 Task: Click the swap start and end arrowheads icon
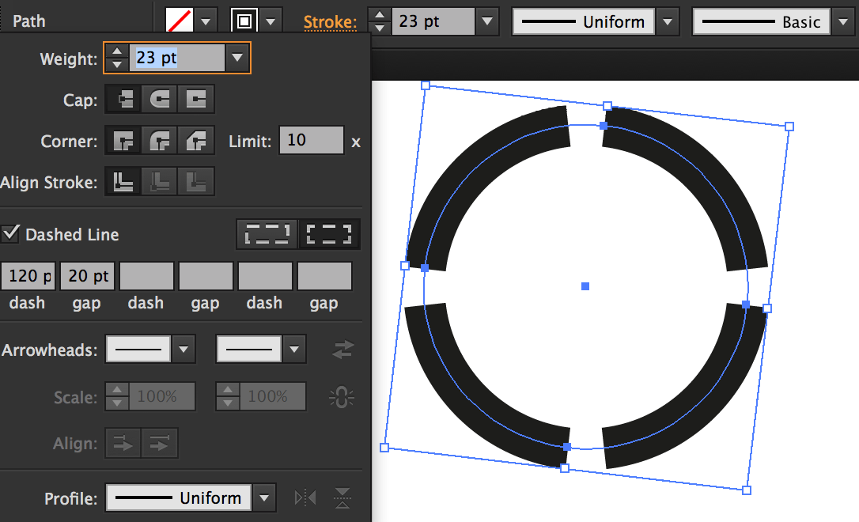(342, 349)
